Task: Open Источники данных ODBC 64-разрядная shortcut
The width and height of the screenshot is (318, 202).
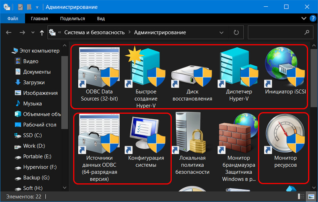Action: coord(99,148)
